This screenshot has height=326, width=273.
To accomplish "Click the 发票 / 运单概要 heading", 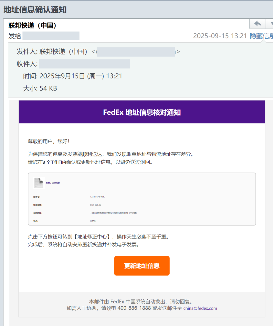I will coord(53,183).
